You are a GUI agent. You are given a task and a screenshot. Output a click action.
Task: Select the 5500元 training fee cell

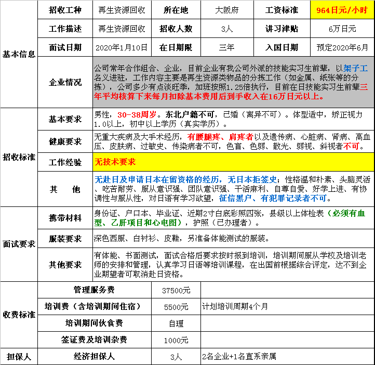[x=176, y=307]
